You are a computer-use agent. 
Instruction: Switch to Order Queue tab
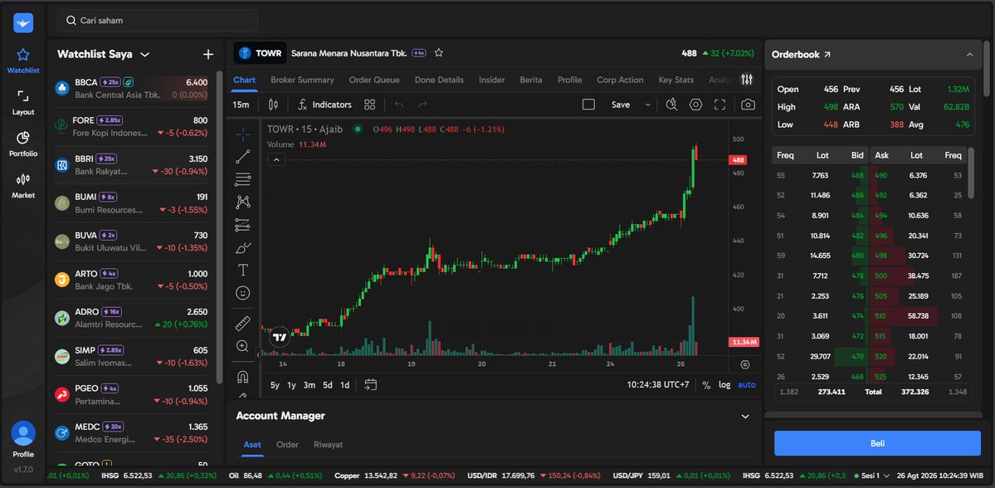(x=374, y=80)
